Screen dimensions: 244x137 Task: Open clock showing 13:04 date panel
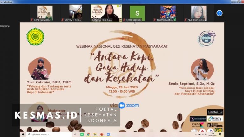213,134
